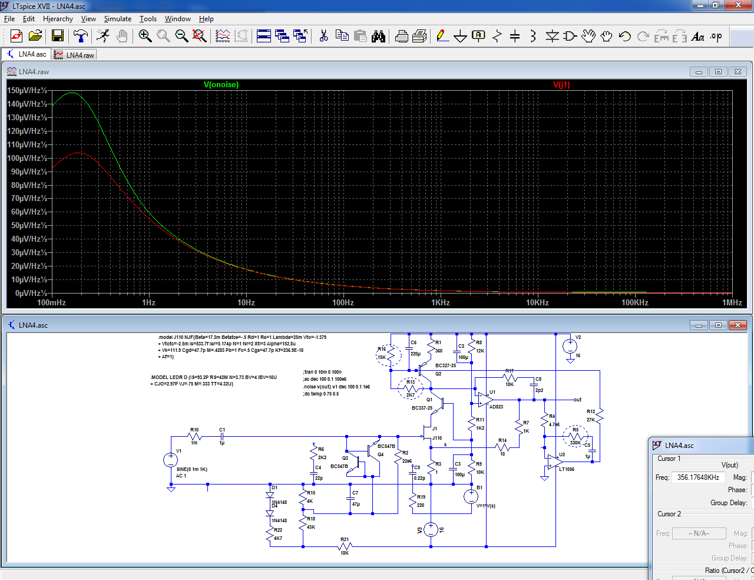Click the J110 JFET J1 symbol
The height and width of the screenshot is (580, 754).
[428, 436]
